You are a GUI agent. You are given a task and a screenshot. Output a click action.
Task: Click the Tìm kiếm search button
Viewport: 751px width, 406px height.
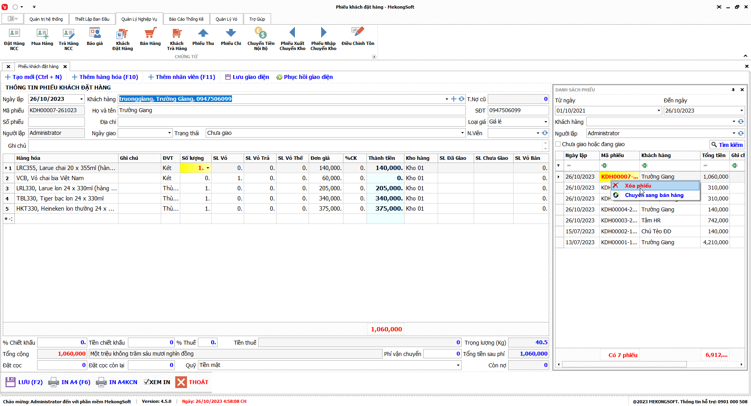coord(727,145)
